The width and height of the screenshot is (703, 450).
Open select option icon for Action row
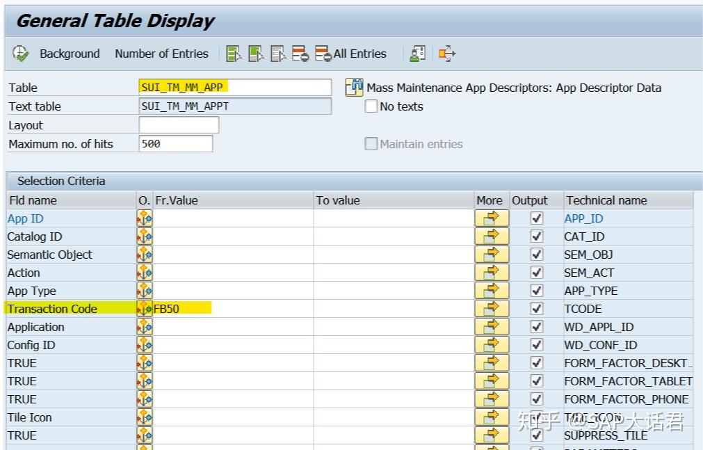(x=145, y=273)
